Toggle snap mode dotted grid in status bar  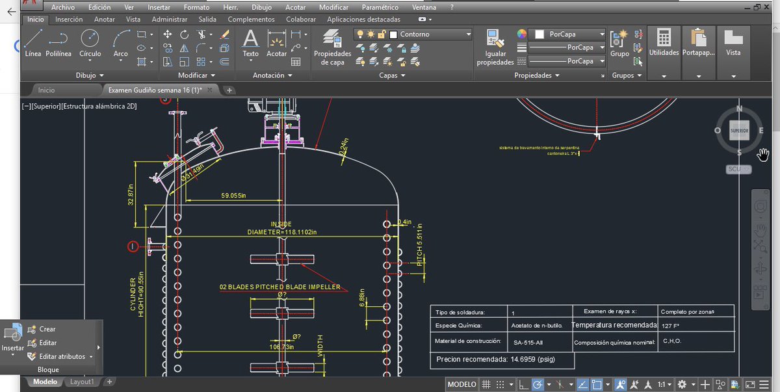point(501,384)
